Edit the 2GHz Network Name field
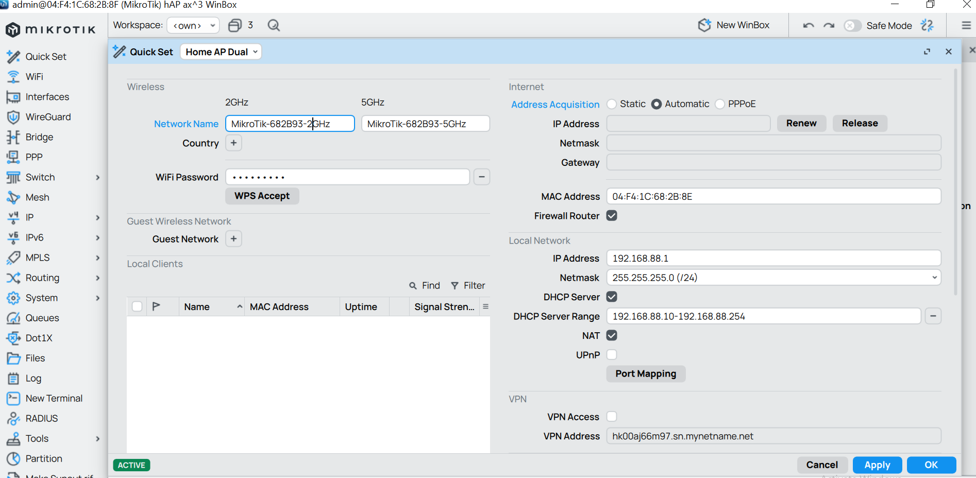The width and height of the screenshot is (976, 478). tap(290, 124)
